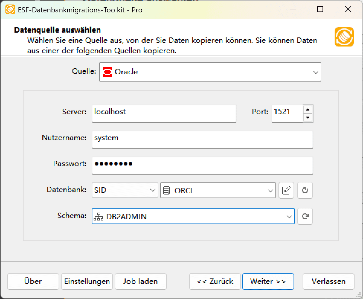Open the DB2ADMIN schema dropdown
This screenshot has height=299, width=363.
click(x=288, y=216)
